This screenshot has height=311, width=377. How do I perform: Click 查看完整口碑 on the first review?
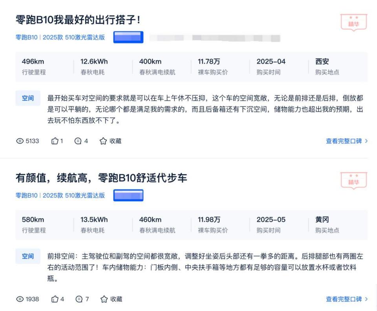[x=345, y=141]
